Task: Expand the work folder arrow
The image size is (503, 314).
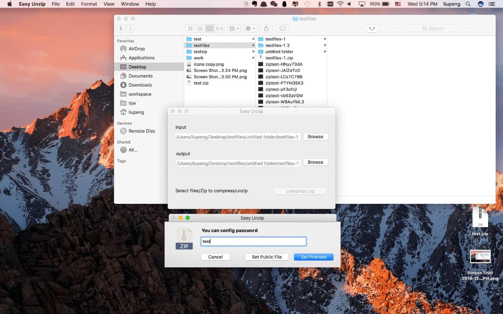Action: (254, 58)
